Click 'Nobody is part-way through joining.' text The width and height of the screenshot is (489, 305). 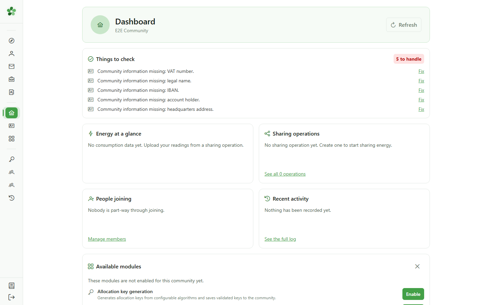click(126, 210)
